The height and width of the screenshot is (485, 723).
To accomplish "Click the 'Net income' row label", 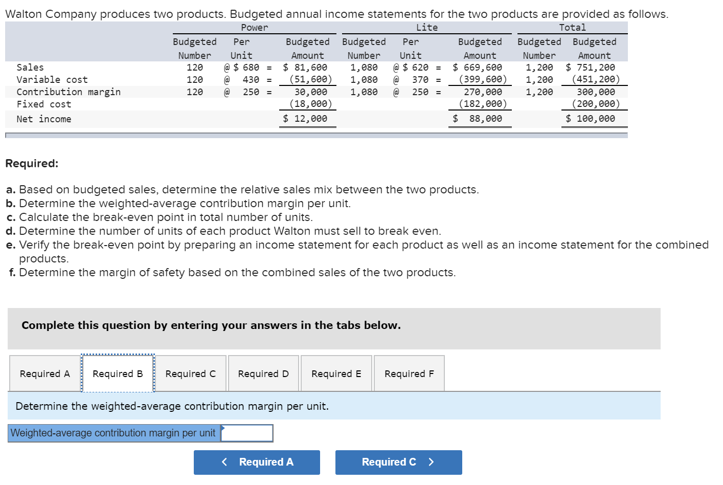I will coord(44,119).
